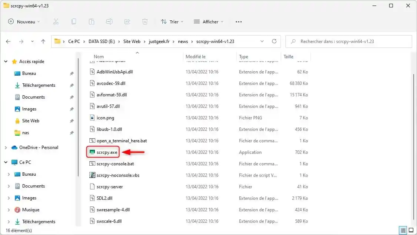
Task: Select the swscale-6.dll file
Action: coord(109,221)
